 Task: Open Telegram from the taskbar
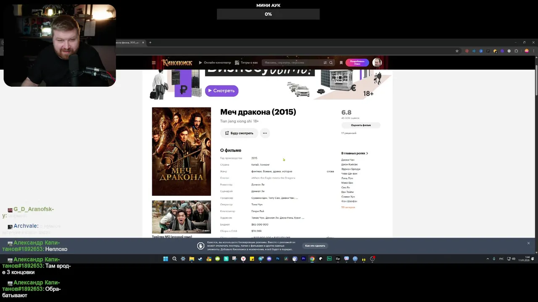click(x=261, y=259)
